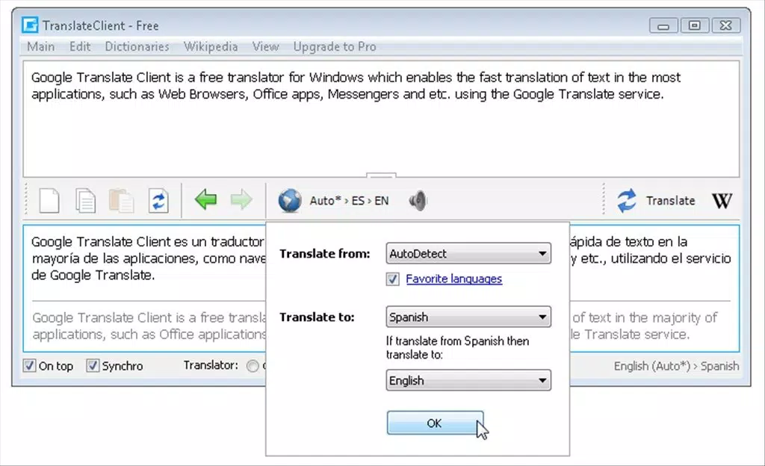Viewport: 765px width, 466px height.
Task: Toggle the Synchro checkbox
Action: click(93, 366)
